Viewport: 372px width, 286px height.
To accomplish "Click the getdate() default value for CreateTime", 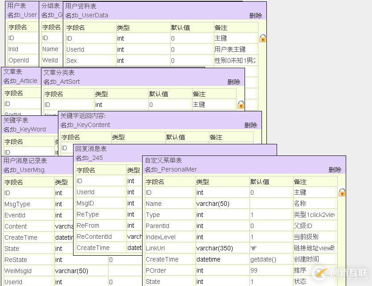I will coord(263,259).
